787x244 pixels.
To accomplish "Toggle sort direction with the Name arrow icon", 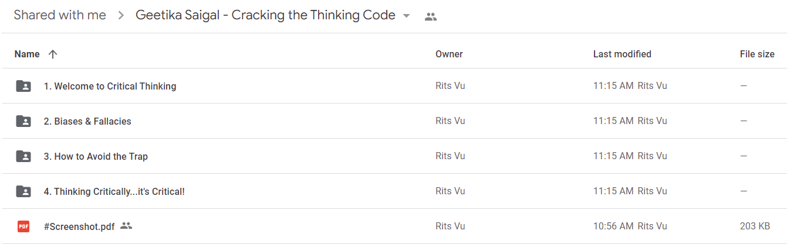I will pos(53,54).
